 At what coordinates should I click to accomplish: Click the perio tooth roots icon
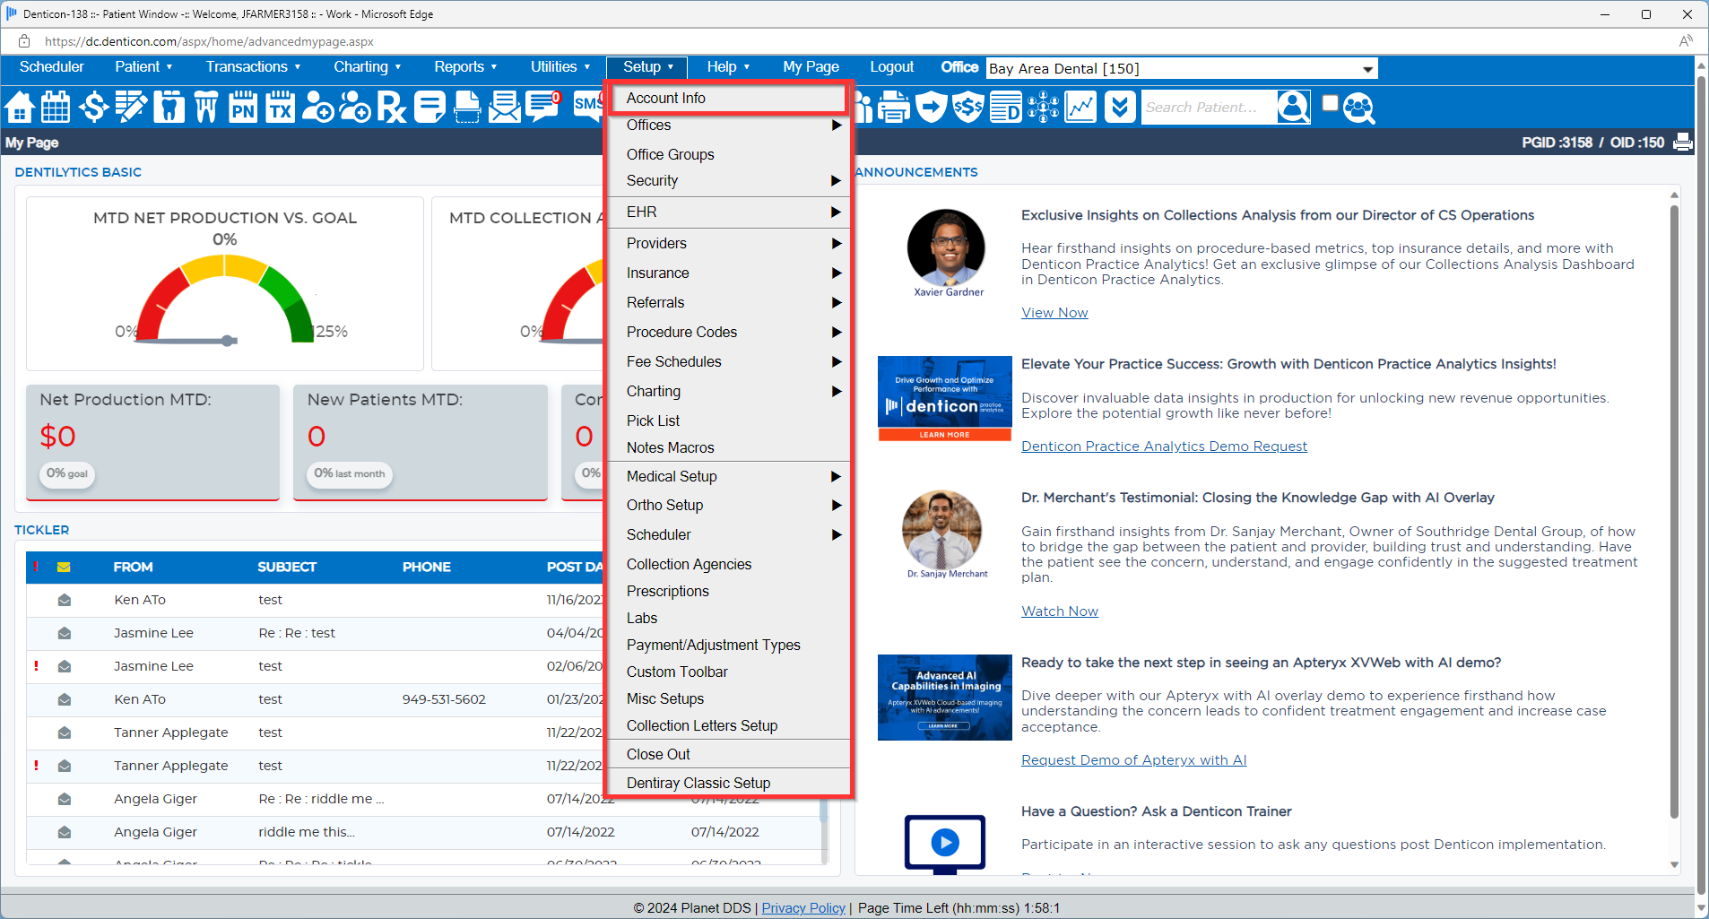point(206,108)
